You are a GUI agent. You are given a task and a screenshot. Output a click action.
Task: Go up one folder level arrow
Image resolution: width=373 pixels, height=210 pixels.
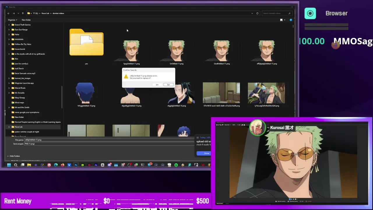23,13
